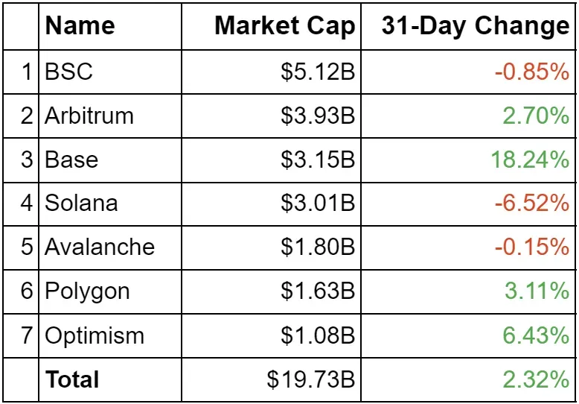Click the 18.24% change value
579x404 pixels.
(x=529, y=160)
